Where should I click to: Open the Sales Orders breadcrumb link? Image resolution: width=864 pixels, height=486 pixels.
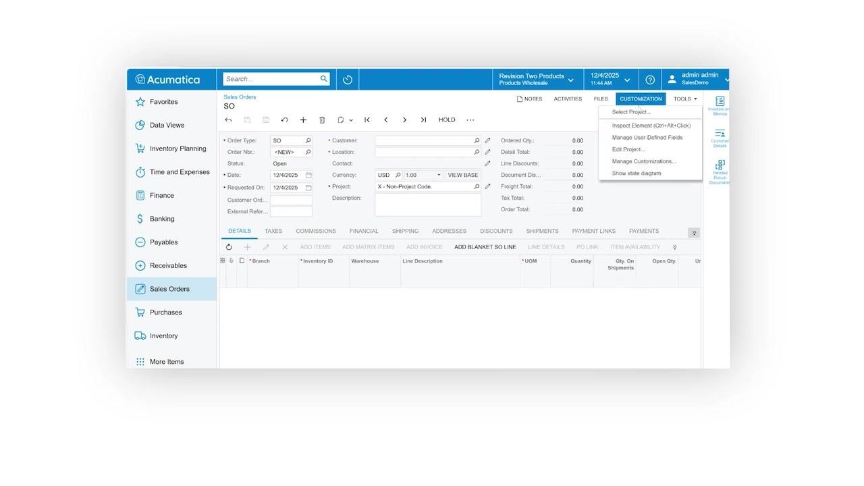[240, 97]
